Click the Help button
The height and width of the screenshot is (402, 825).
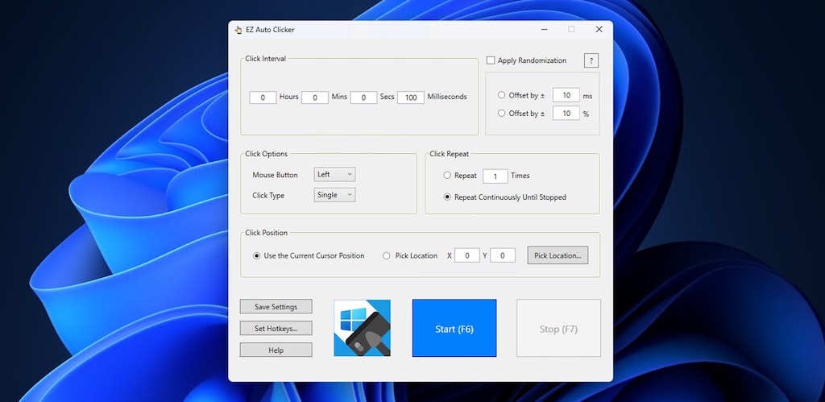[x=276, y=350]
